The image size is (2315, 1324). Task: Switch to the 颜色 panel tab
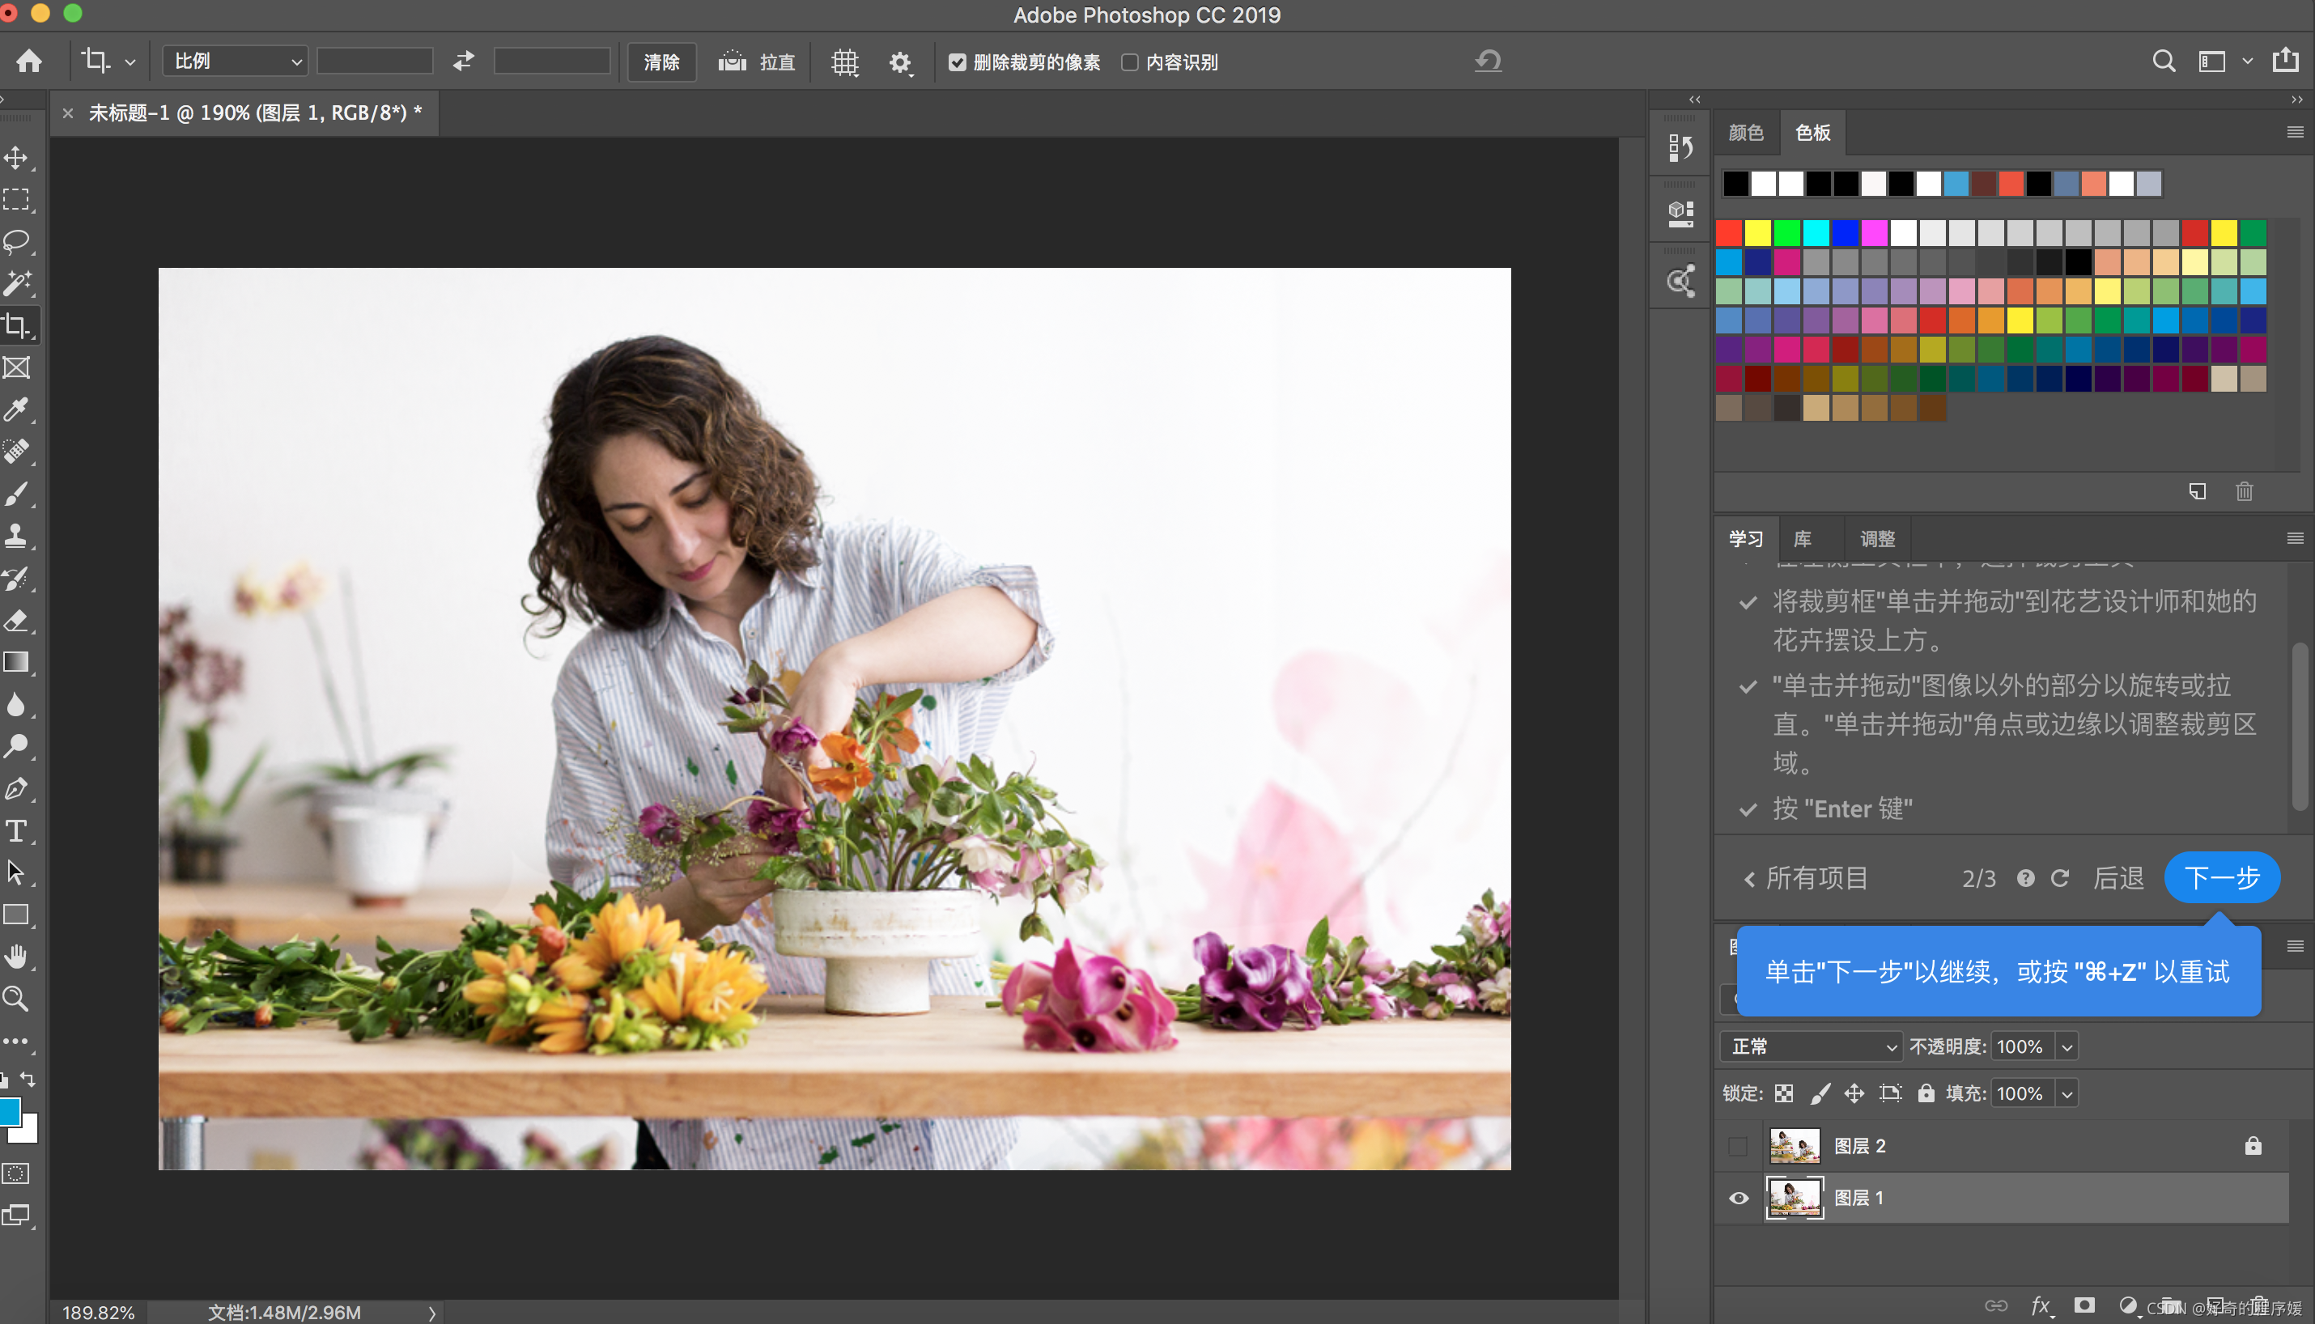click(x=1745, y=133)
